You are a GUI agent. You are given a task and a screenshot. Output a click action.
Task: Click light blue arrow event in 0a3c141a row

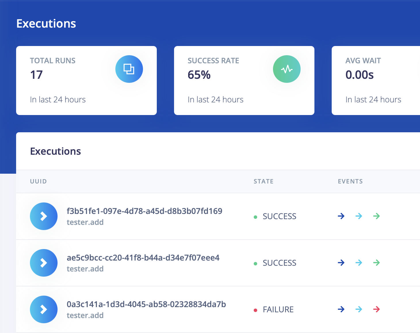click(359, 309)
